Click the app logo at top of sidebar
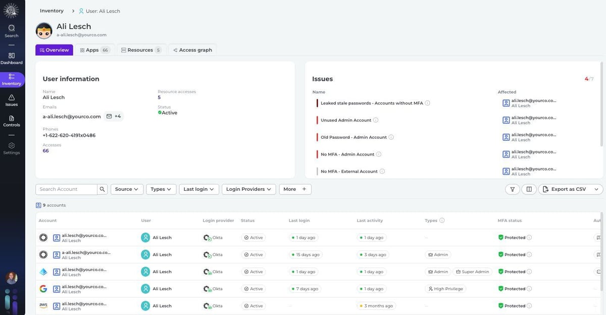The width and height of the screenshot is (606, 315). pyautogui.click(x=11, y=10)
